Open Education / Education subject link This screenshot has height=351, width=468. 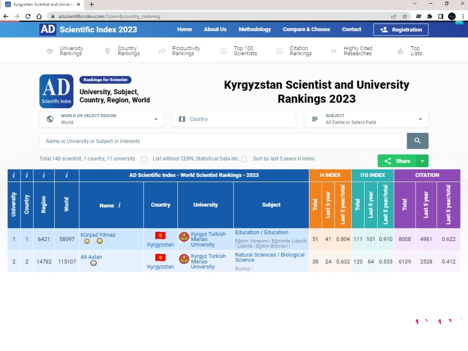click(x=262, y=232)
